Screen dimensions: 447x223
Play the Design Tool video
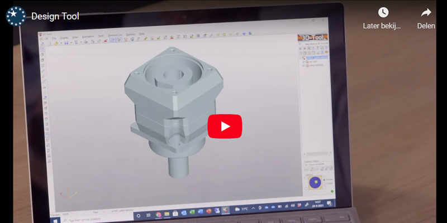[x=225, y=126]
